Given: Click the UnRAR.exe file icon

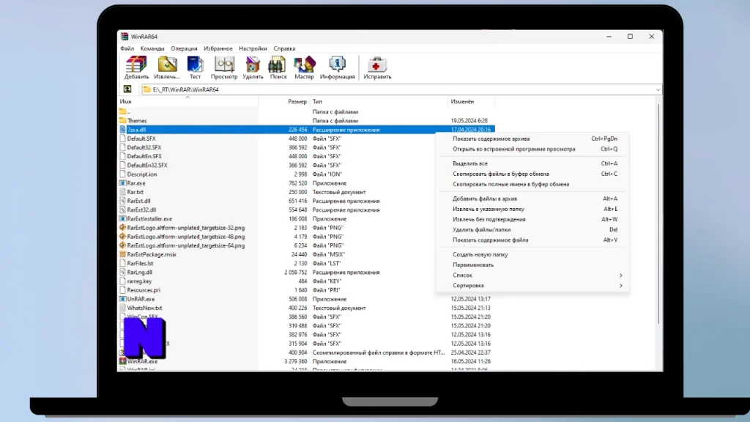Looking at the screenshot, I should pos(122,299).
